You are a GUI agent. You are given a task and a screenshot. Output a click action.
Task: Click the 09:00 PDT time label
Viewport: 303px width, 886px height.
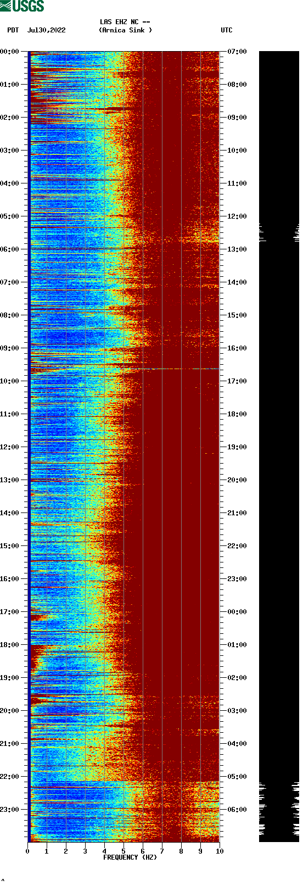tap(9, 348)
